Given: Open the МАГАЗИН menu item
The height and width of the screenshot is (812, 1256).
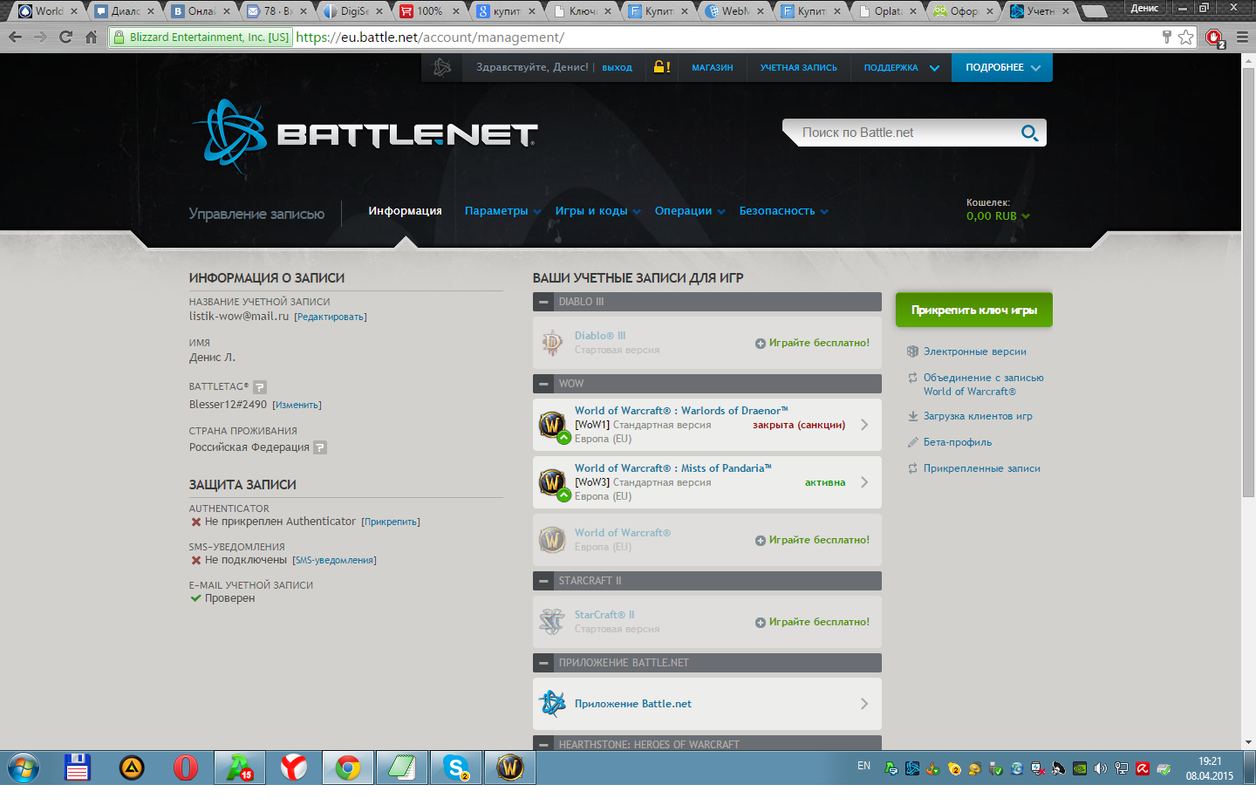Looking at the screenshot, I should 713,67.
